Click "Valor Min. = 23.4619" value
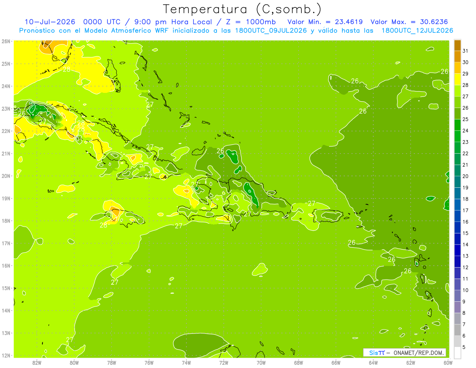Screen dimensions: 476x368 (x=325, y=21)
